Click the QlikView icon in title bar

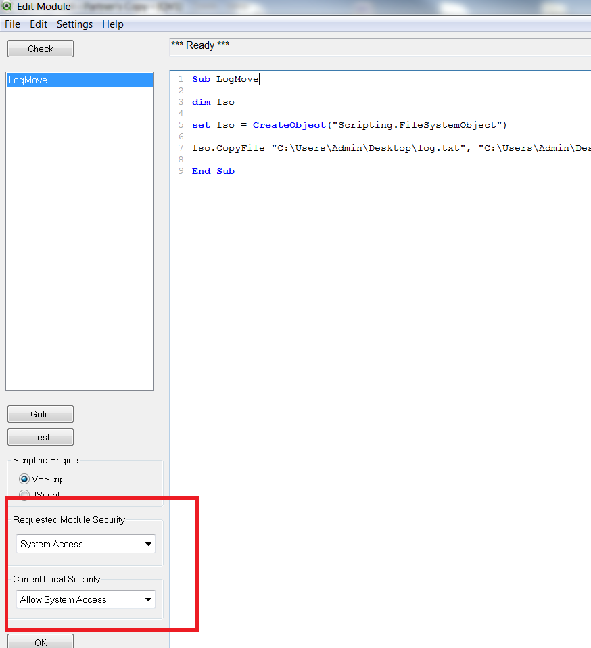click(x=7, y=7)
